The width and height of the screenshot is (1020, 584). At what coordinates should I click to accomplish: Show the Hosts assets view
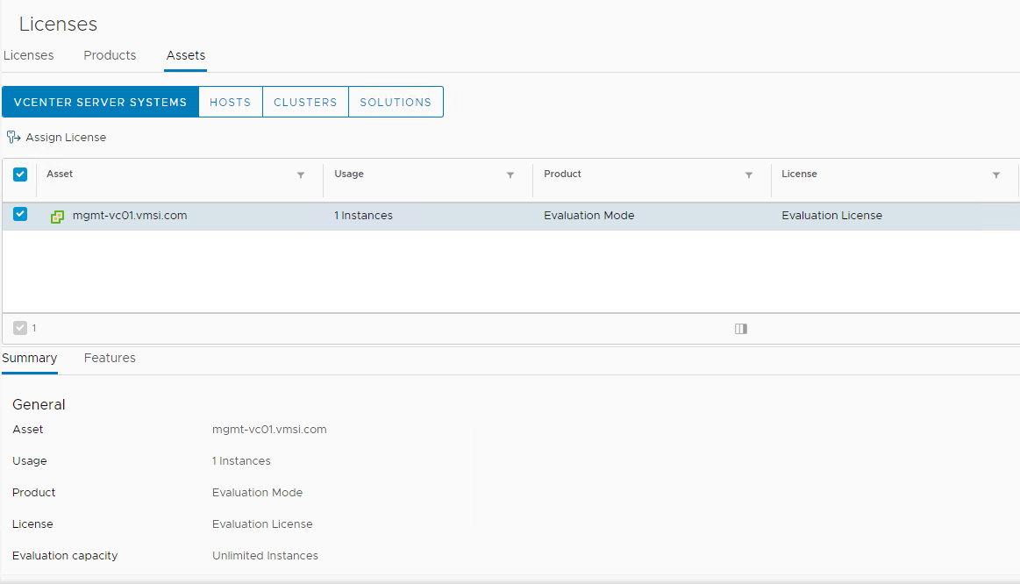[x=231, y=102]
